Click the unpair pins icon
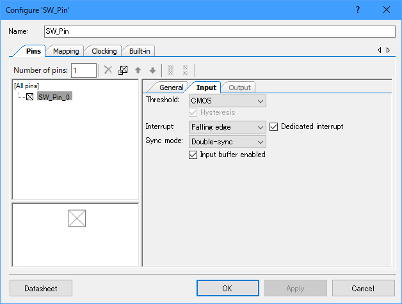Viewport: 402px width, 304px height. (x=185, y=70)
